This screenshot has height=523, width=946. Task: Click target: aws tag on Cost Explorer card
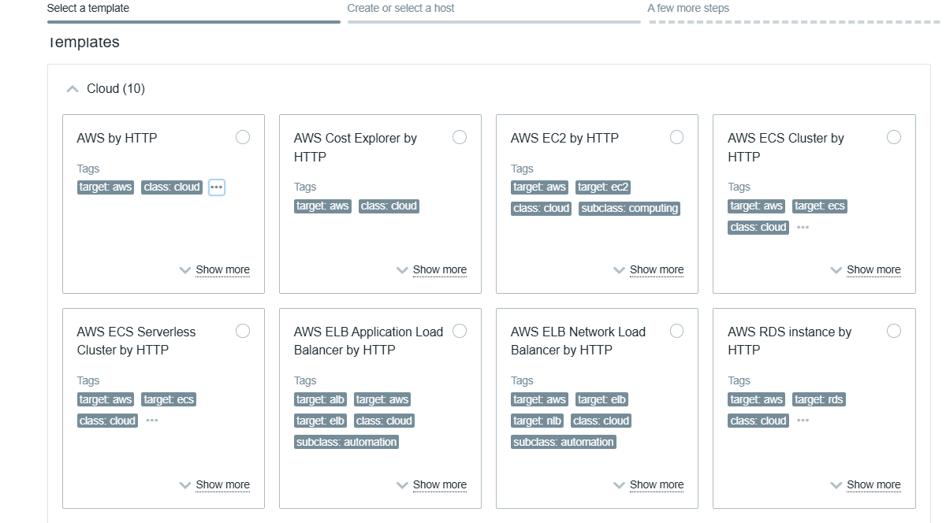point(323,206)
